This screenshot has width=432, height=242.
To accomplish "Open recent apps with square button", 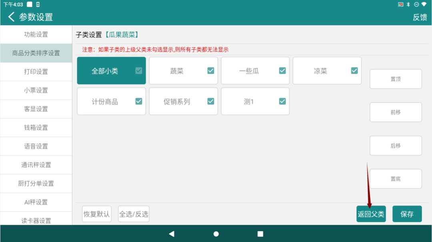I will [x=260, y=234].
